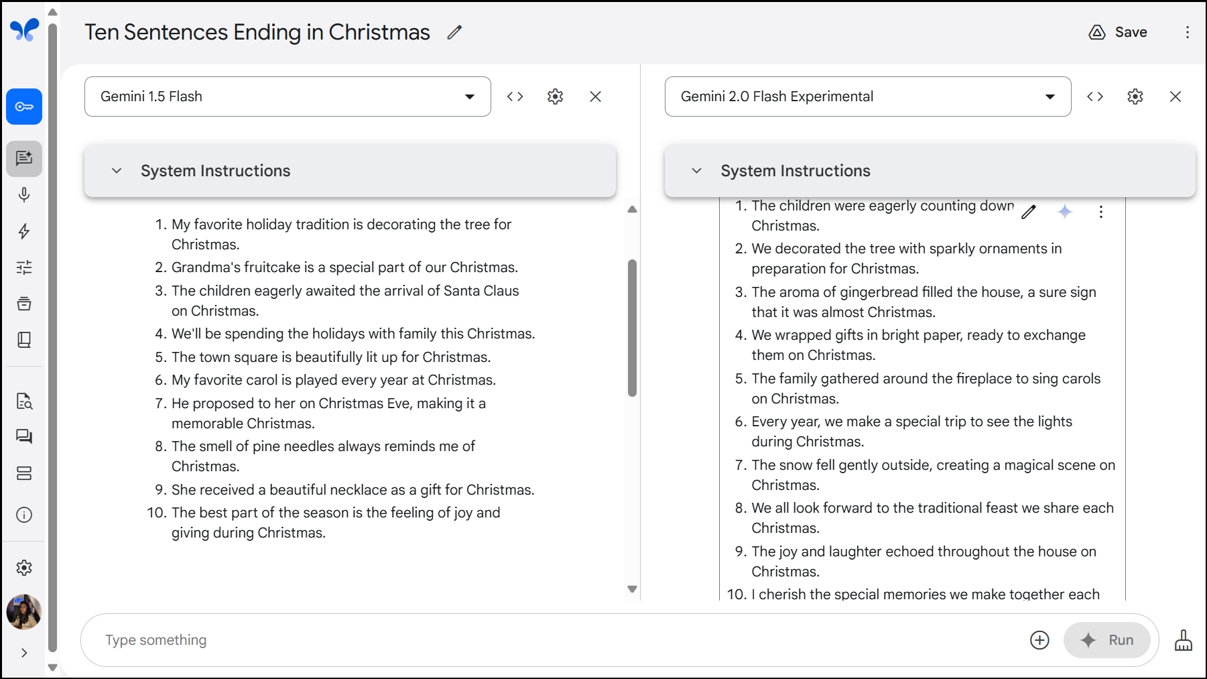The width and height of the screenshot is (1207, 679).
Task: Select the Create Prompt sidebar icon
Action: (x=24, y=158)
